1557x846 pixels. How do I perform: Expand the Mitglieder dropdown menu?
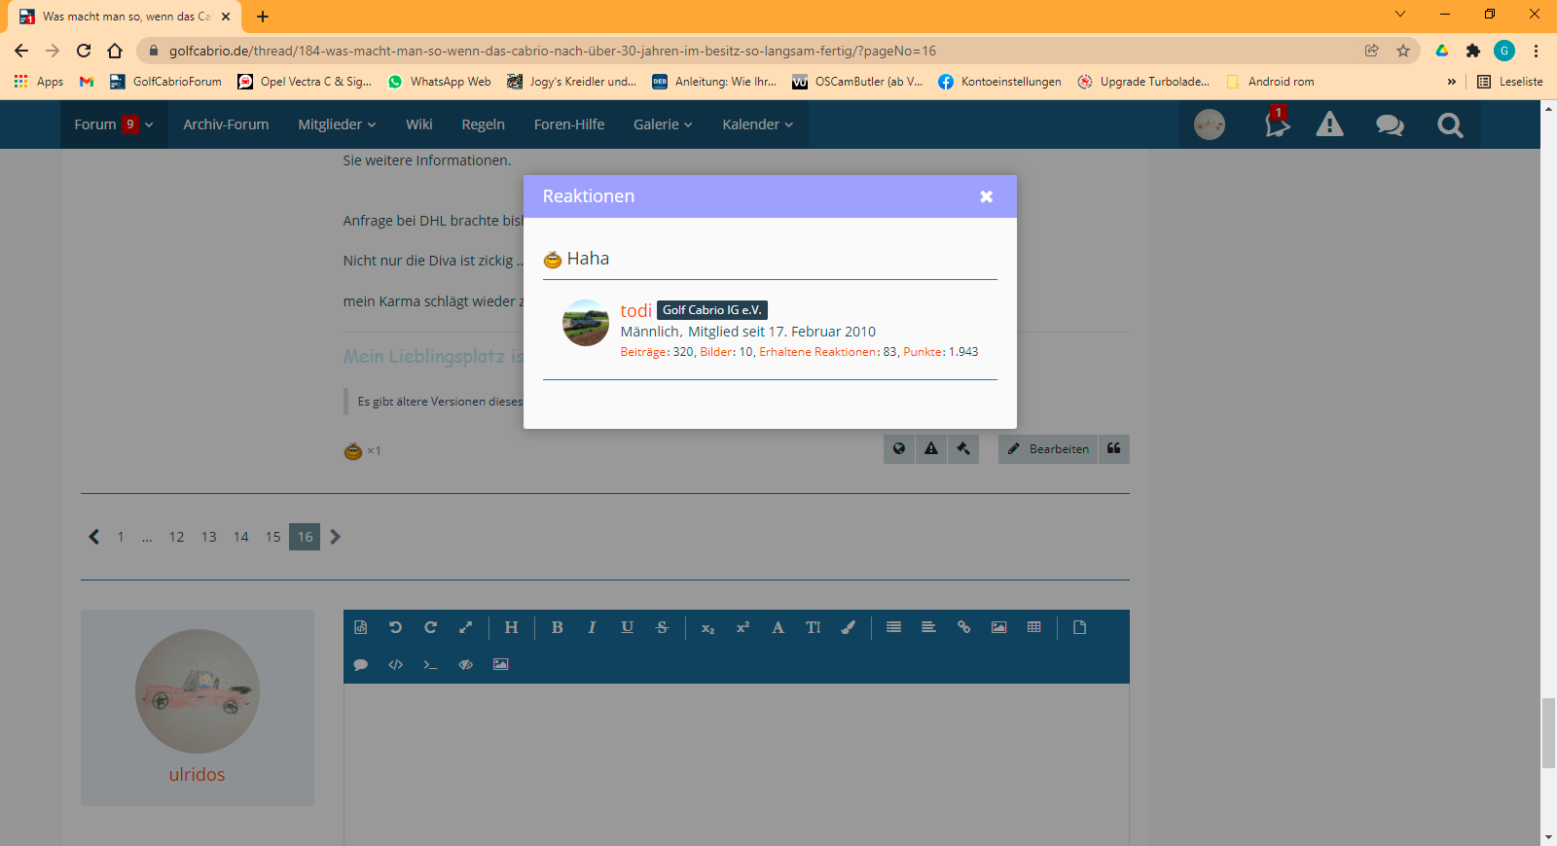pos(337,124)
